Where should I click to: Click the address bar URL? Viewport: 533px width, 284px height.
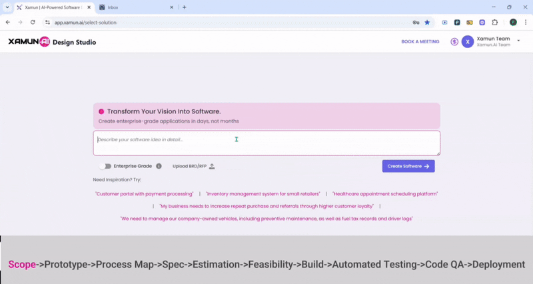pyautogui.click(x=85, y=23)
